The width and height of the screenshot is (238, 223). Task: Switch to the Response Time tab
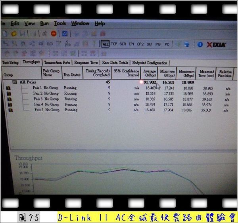(86, 63)
